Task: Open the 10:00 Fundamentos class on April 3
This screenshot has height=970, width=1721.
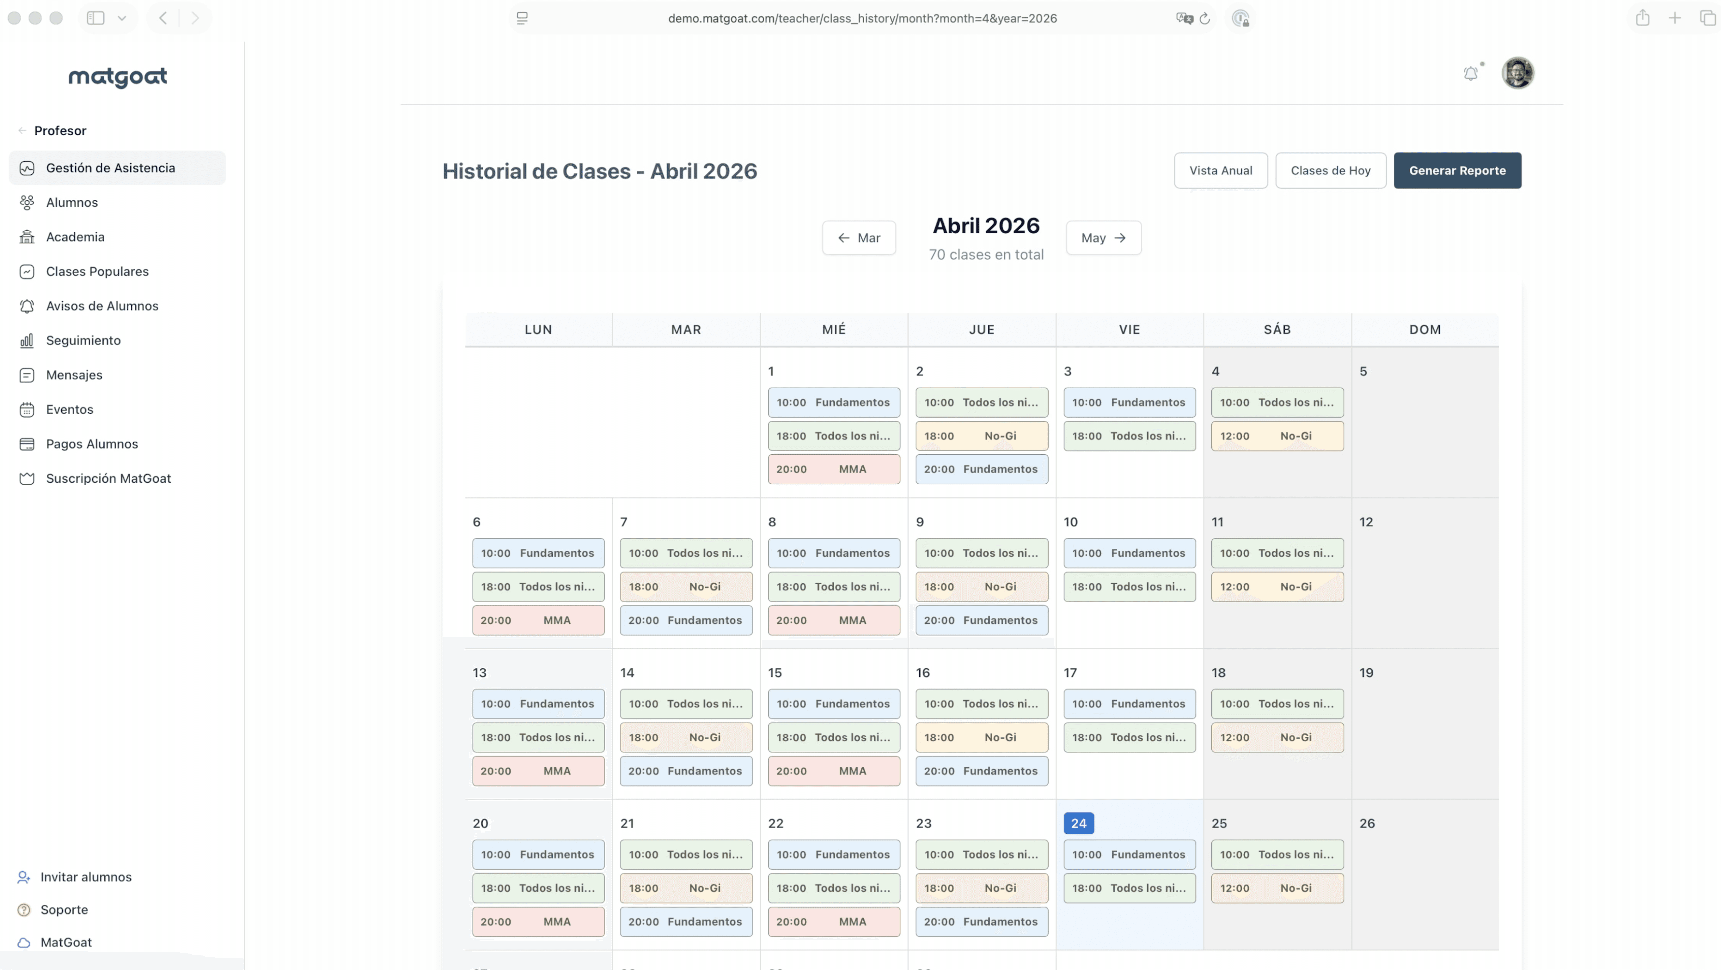Action: [x=1129, y=403]
